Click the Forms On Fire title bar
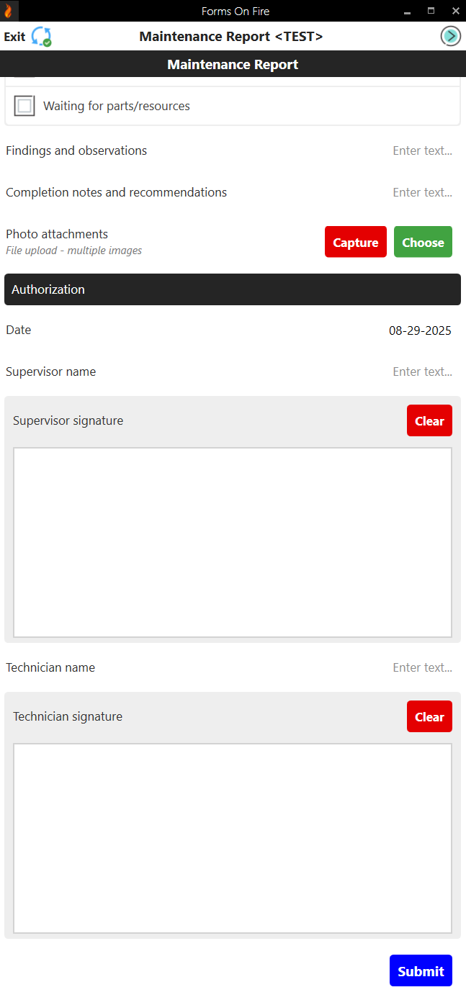Screen dimensions: 466x1000 235,11
